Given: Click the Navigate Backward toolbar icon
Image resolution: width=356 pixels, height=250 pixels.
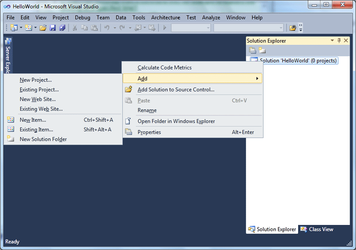Looking at the screenshot, I should pos(138,28).
